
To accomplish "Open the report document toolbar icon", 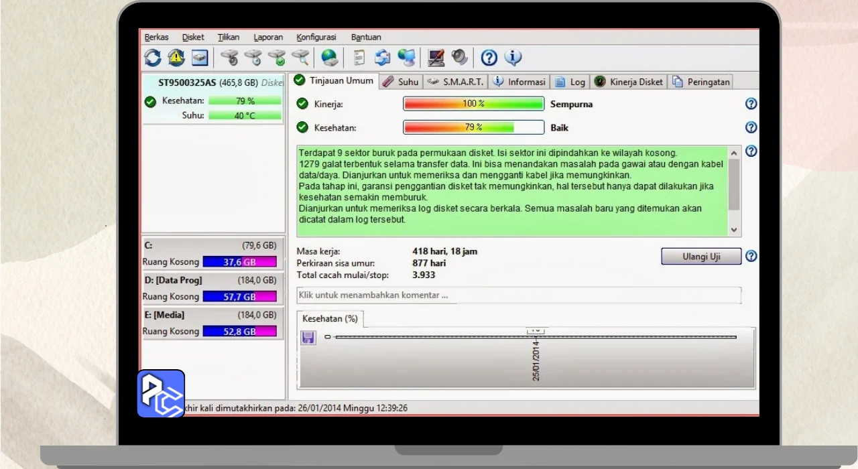I will tap(359, 58).
